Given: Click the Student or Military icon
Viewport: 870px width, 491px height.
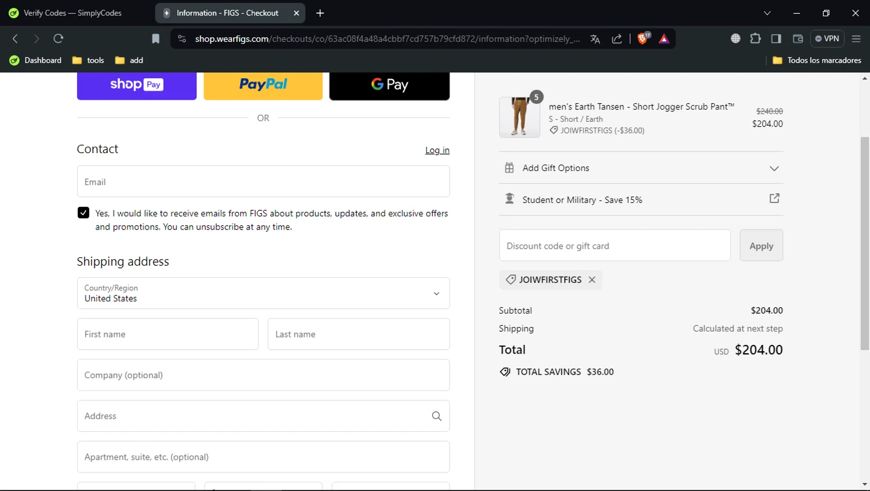Looking at the screenshot, I should 509,199.
